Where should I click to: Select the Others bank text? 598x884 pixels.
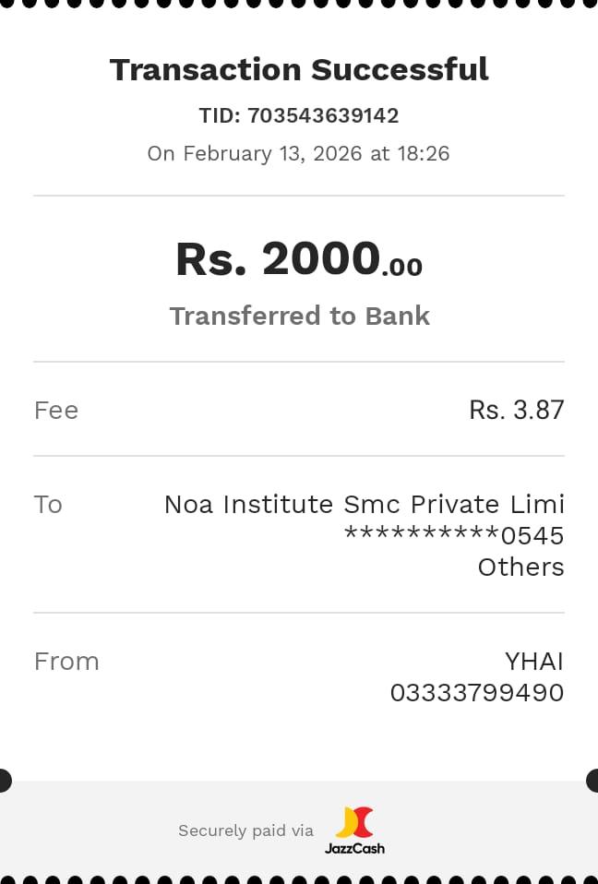[x=520, y=567]
